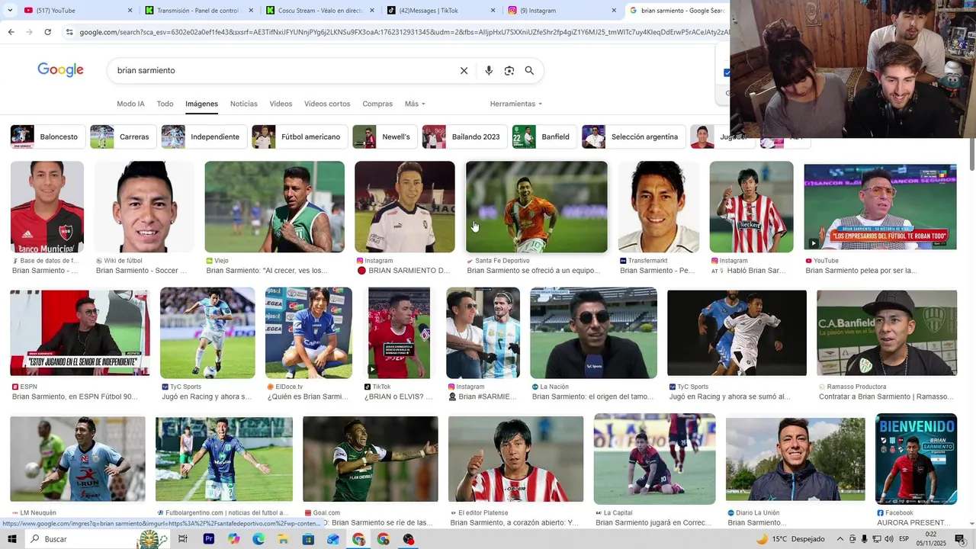Image resolution: width=976 pixels, height=549 pixels.
Task: Open notifications center icon
Action: pyautogui.click(x=961, y=539)
